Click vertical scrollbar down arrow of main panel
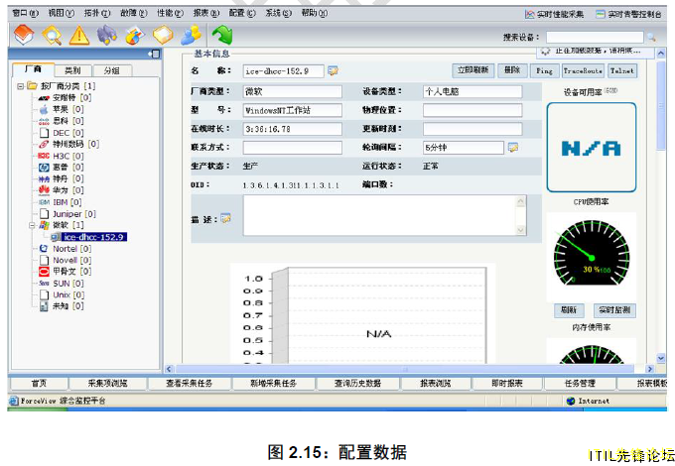Screen dimensions: 675x466 (661, 358)
